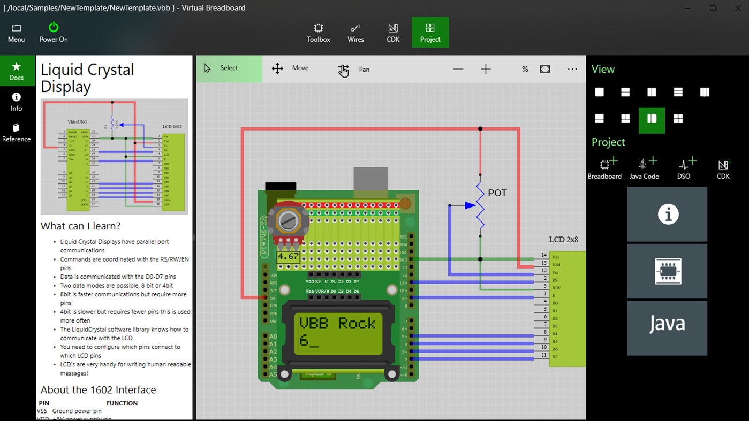Open the zoom percentage selector

click(x=525, y=68)
